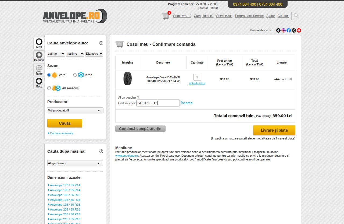Switch to the Auto tire tab
This screenshot has width=344, height=224.
(x=39, y=43)
